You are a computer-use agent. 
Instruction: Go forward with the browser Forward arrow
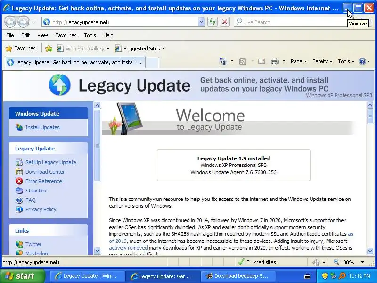23,22
